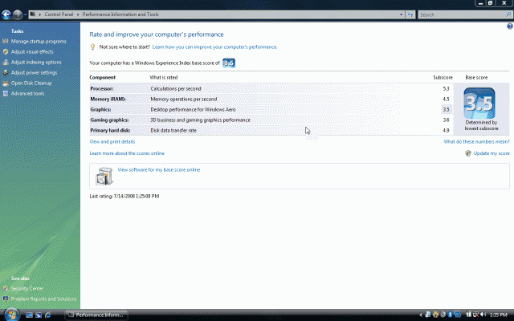514x321 pixels.
Task: Select the Graphics component row label
Action: [100, 110]
